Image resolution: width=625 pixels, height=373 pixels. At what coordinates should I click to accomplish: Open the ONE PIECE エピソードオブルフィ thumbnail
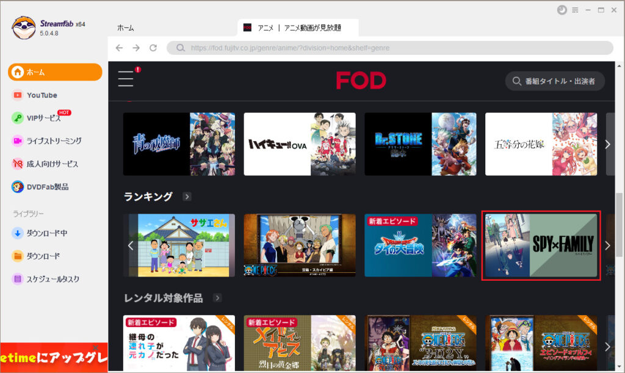[x=541, y=342]
